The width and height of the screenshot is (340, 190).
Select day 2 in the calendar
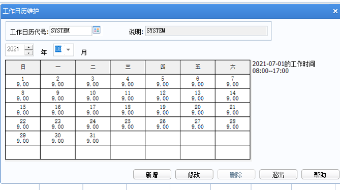click(x=57, y=81)
